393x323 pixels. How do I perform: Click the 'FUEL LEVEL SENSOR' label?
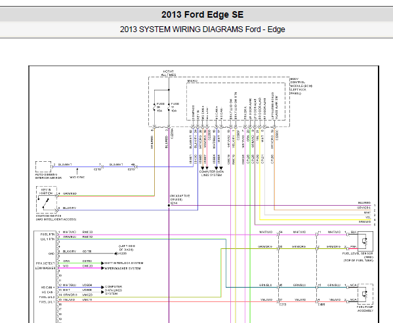pos(358,254)
